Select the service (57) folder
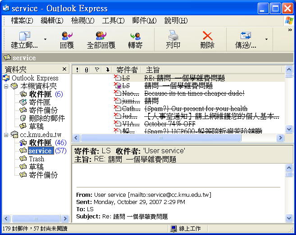The height and width of the screenshot is (235, 296). (41, 151)
